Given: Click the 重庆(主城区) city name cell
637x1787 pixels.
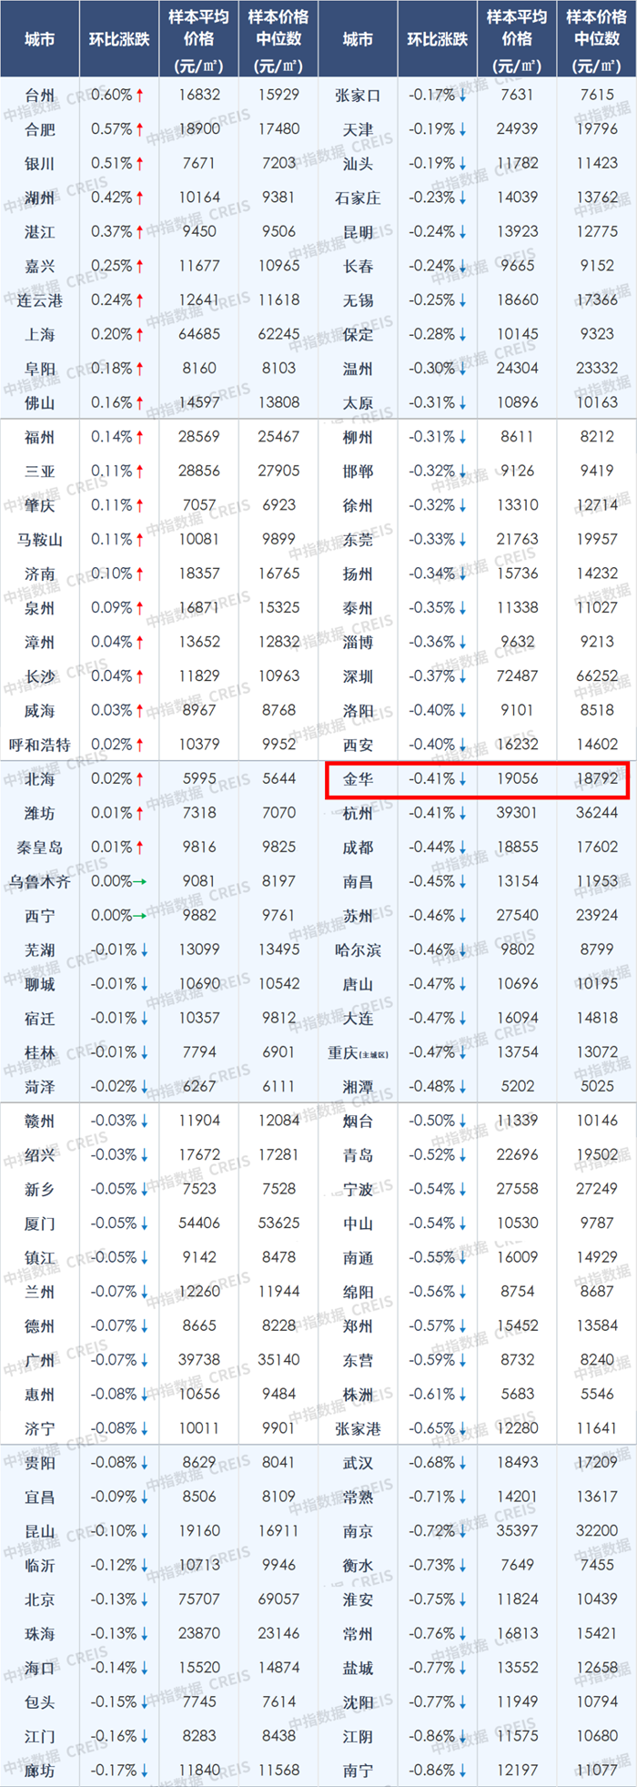Looking at the screenshot, I should [x=358, y=1052].
